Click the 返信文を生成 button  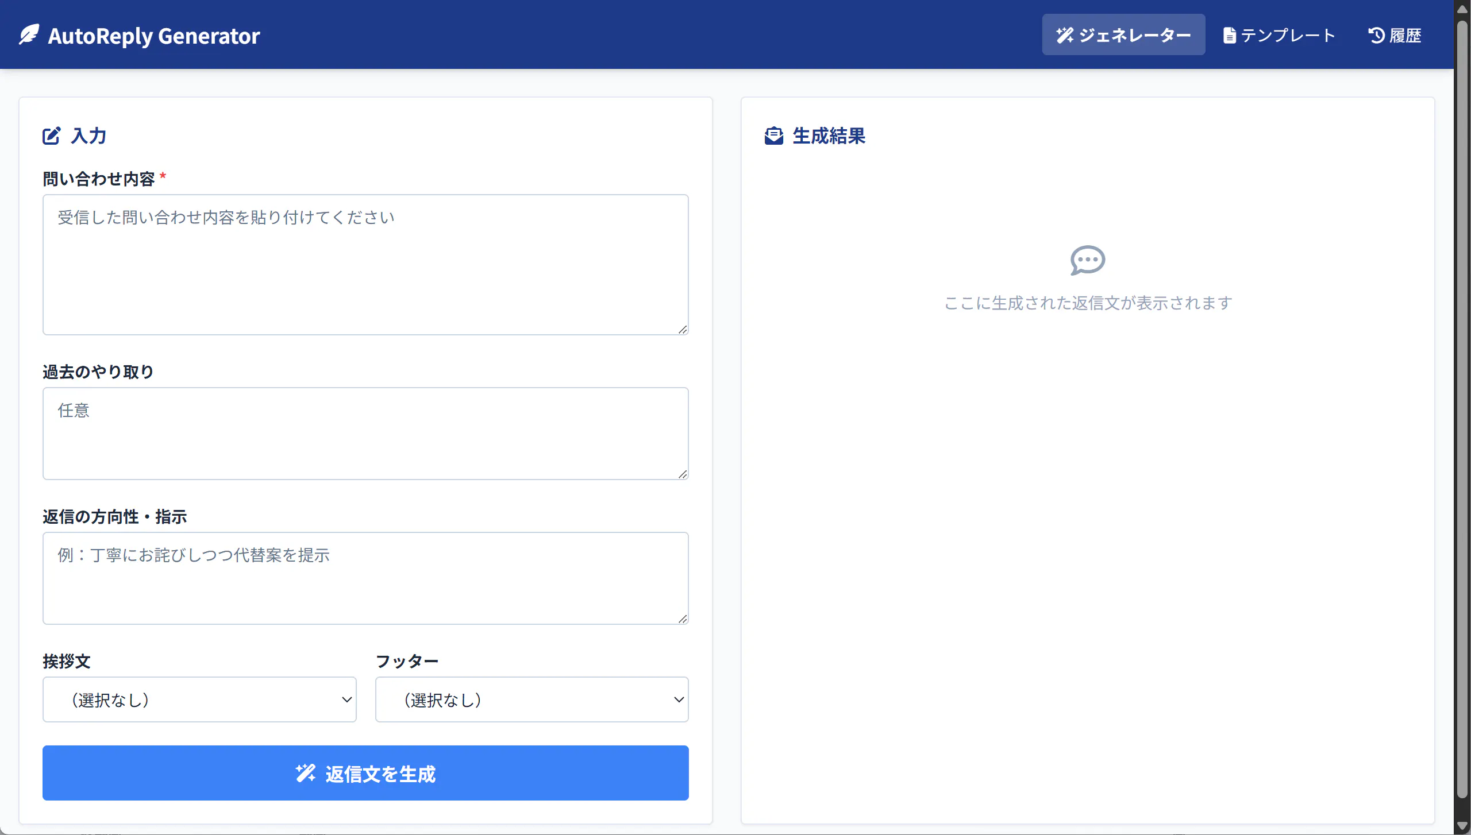365,773
